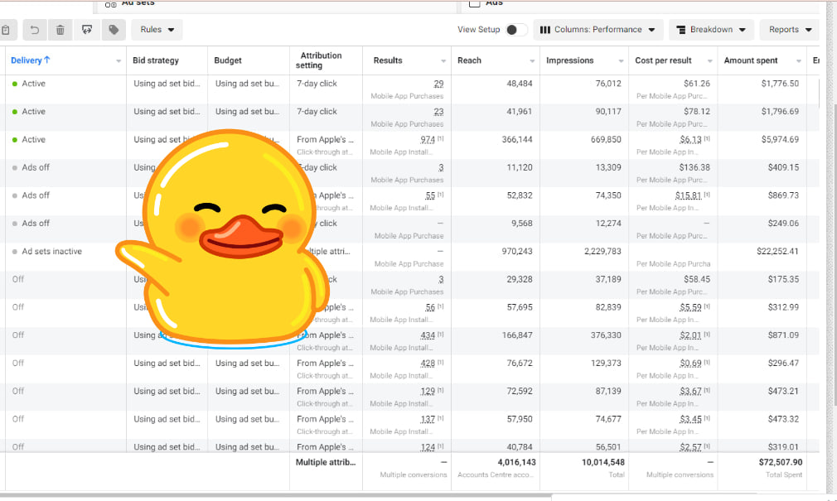Click the $5,974.69 amount spent cell
The image size is (837, 501).
click(x=780, y=140)
